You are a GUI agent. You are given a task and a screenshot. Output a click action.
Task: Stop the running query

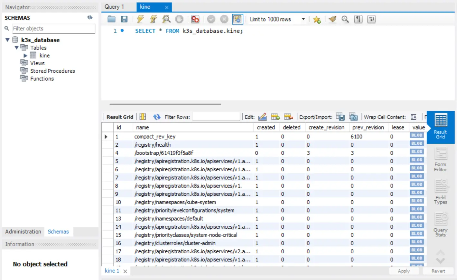coord(179,19)
